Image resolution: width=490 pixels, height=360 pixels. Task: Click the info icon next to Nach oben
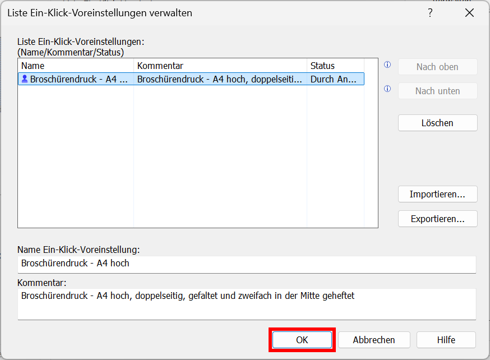pos(387,65)
